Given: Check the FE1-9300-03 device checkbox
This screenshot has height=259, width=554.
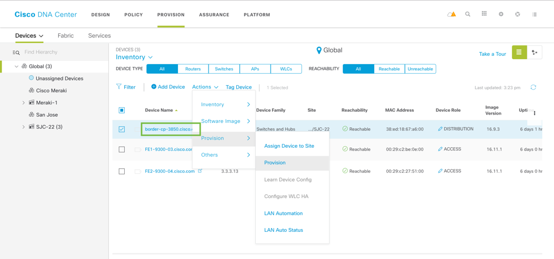Looking at the screenshot, I should pos(121,149).
